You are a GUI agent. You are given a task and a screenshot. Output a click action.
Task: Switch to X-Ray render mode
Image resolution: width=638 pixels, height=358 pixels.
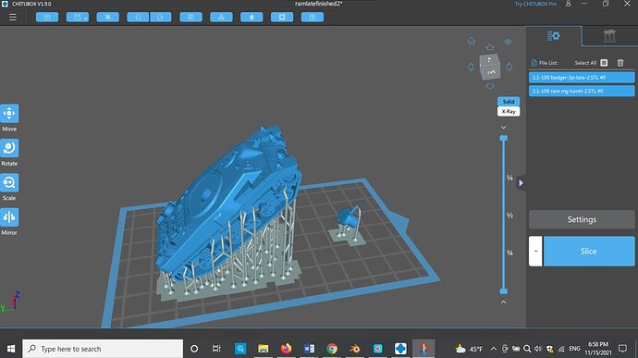(x=509, y=111)
